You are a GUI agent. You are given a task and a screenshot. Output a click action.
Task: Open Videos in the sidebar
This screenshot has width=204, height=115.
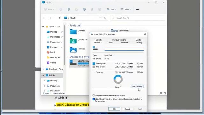[53, 63]
